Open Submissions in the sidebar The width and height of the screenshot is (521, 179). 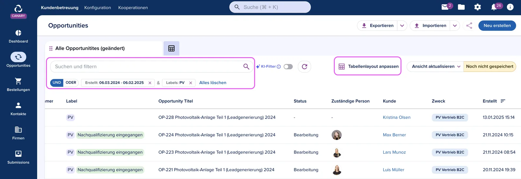coord(18,158)
